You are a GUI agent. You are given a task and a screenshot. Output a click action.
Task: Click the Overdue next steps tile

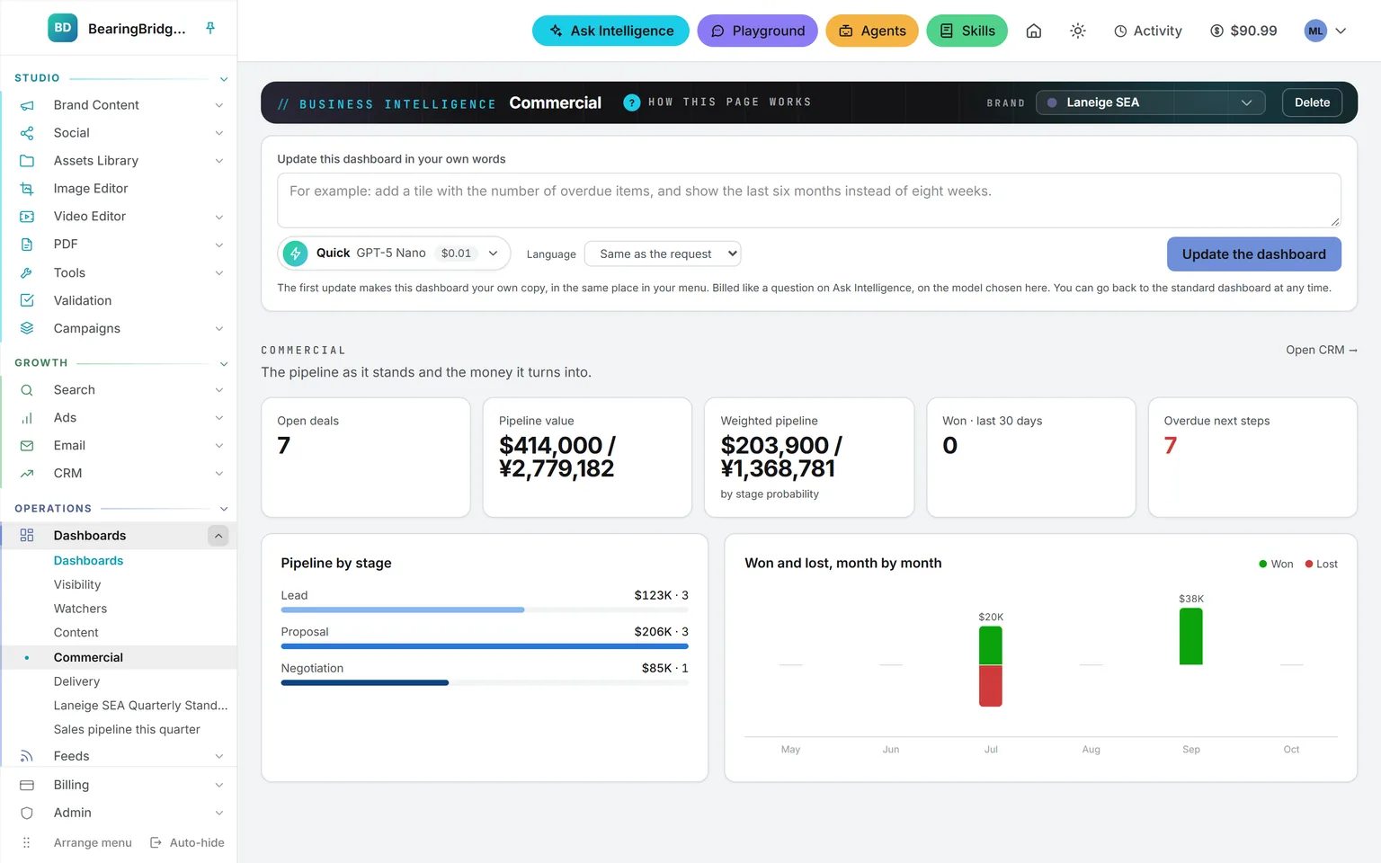(1252, 458)
